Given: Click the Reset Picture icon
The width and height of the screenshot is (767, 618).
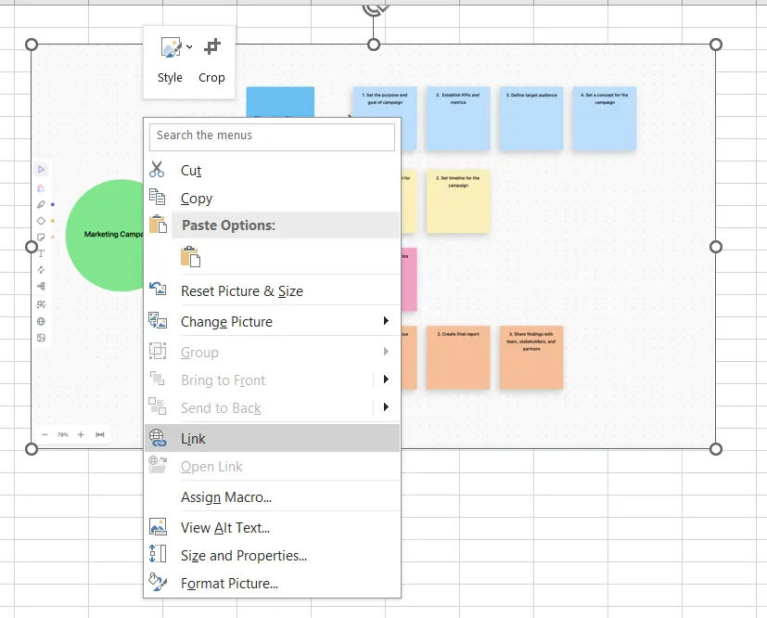Looking at the screenshot, I should pyautogui.click(x=158, y=289).
